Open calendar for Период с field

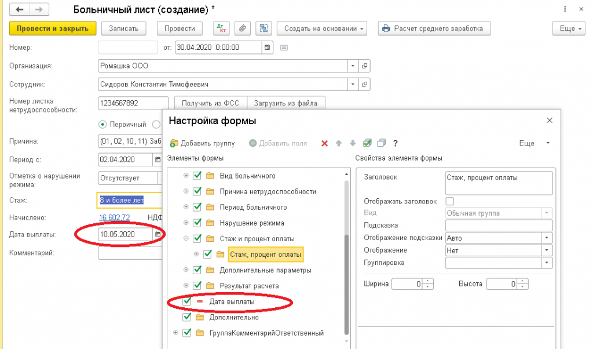(x=158, y=160)
